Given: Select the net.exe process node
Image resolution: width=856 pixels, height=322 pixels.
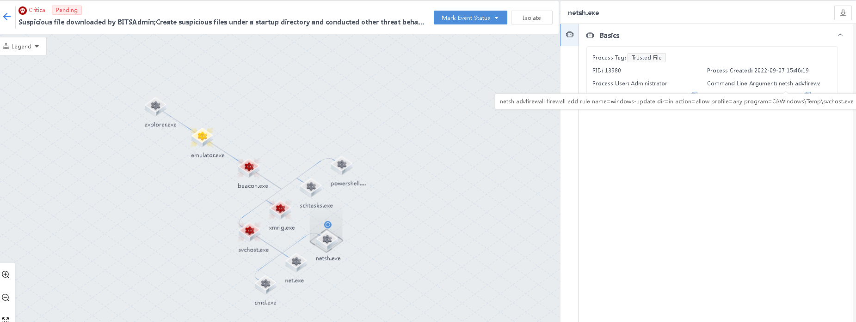Looking at the screenshot, I should (x=296, y=262).
